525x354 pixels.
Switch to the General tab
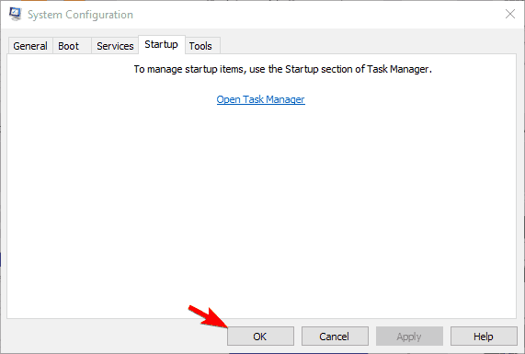coord(30,46)
